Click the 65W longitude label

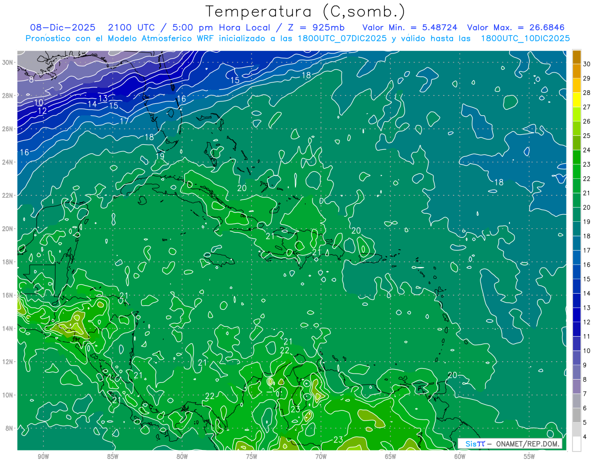[x=390, y=457]
